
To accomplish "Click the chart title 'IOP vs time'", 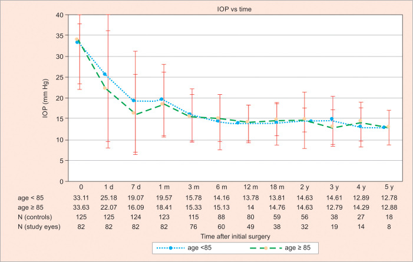I will 232,8.
